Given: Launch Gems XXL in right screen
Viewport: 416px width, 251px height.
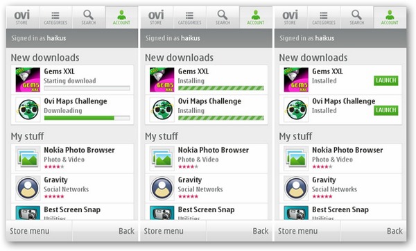Looking at the screenshot, I should coord(386,80).
